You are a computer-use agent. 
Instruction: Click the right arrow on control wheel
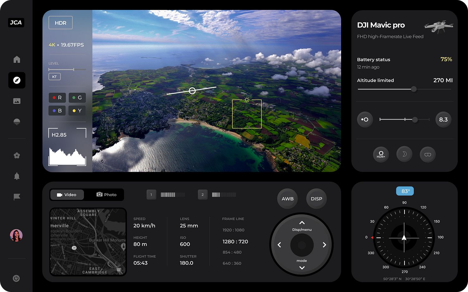click(324, 245)
